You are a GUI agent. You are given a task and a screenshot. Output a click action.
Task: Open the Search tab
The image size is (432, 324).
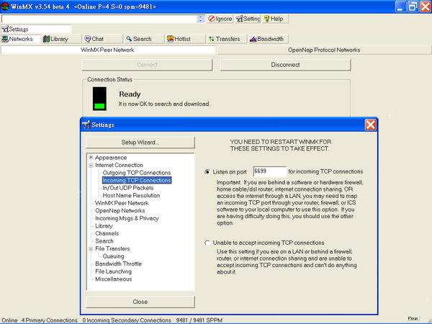[x=145, y=39]
